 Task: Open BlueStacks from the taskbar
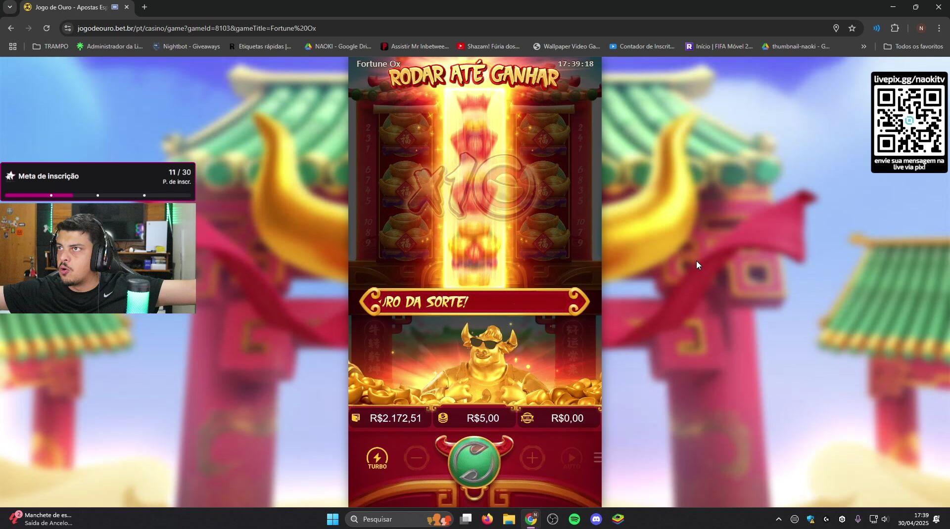(x=618, y=519)
